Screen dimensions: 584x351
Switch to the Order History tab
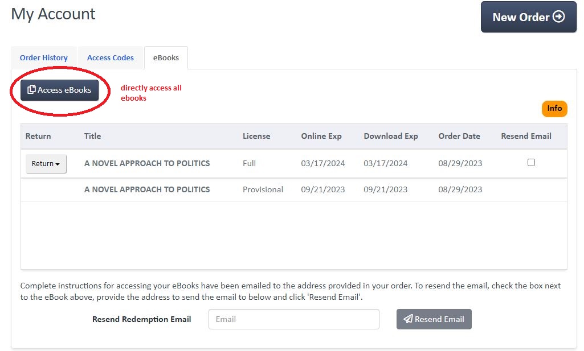click(44, 57)
